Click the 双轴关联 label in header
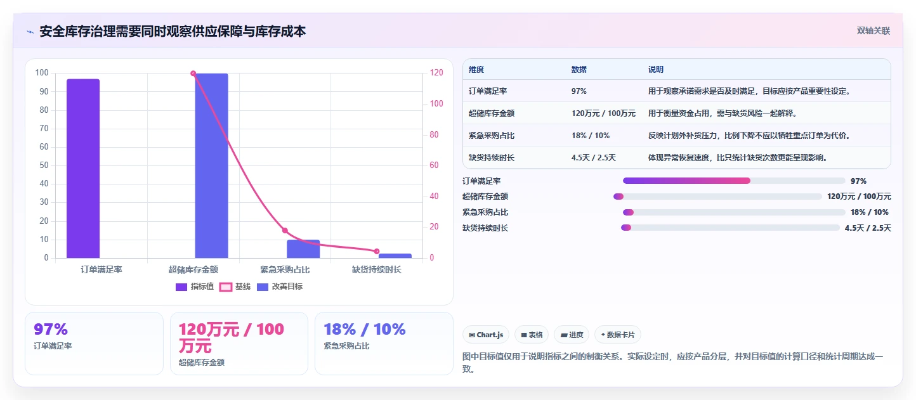Screen dimensions: 916x400 pos(873,30)
